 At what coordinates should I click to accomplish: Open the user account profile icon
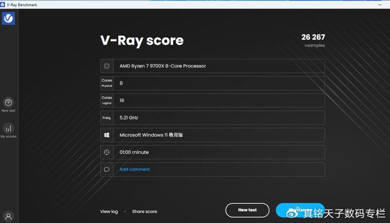(x=9, y=216)
